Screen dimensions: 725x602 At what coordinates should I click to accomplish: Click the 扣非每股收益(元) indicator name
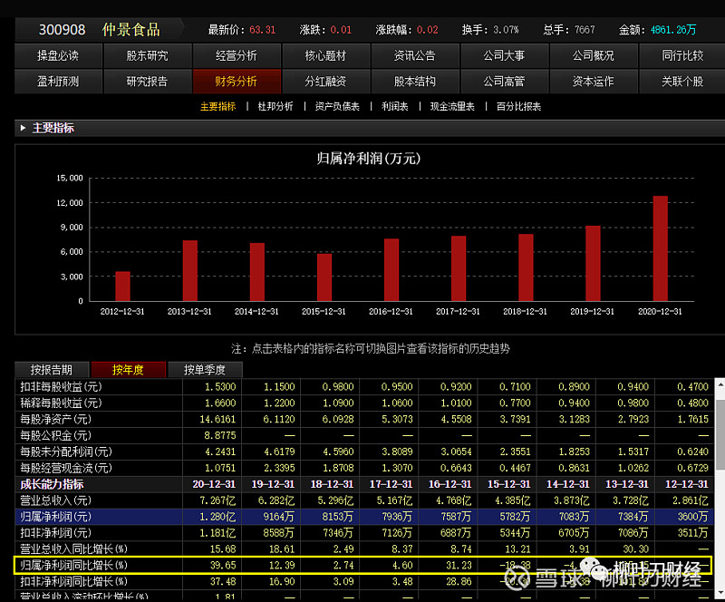click(x=61, y=387)
